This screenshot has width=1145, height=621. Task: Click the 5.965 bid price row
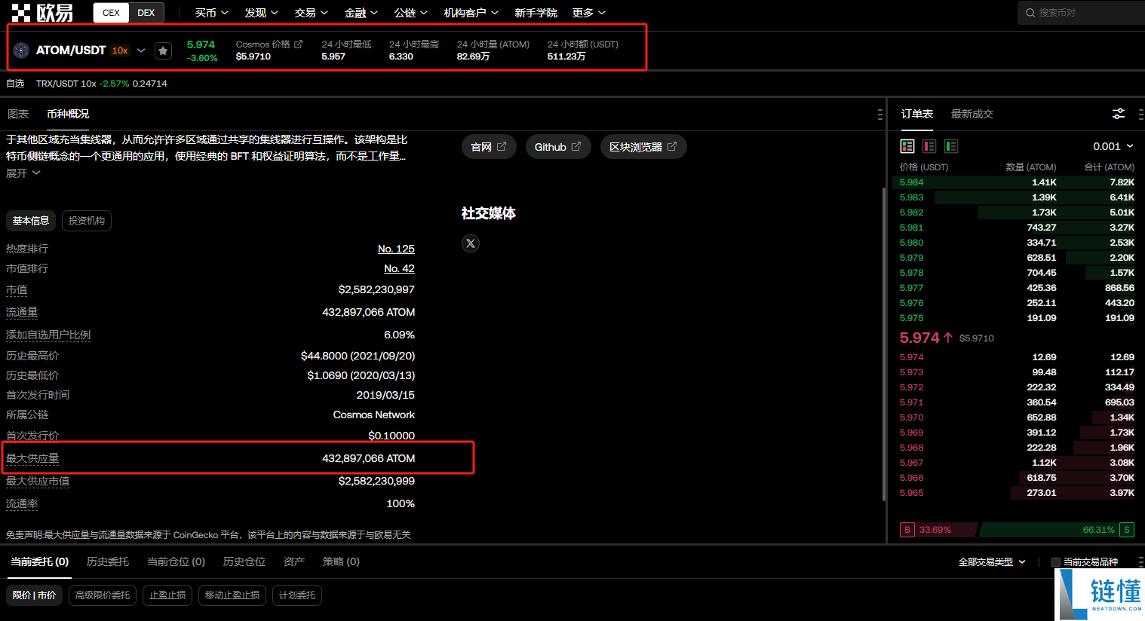[1017, 493]
